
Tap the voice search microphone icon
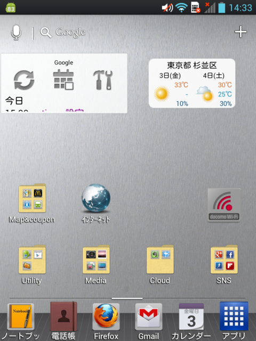coord(16,33)
